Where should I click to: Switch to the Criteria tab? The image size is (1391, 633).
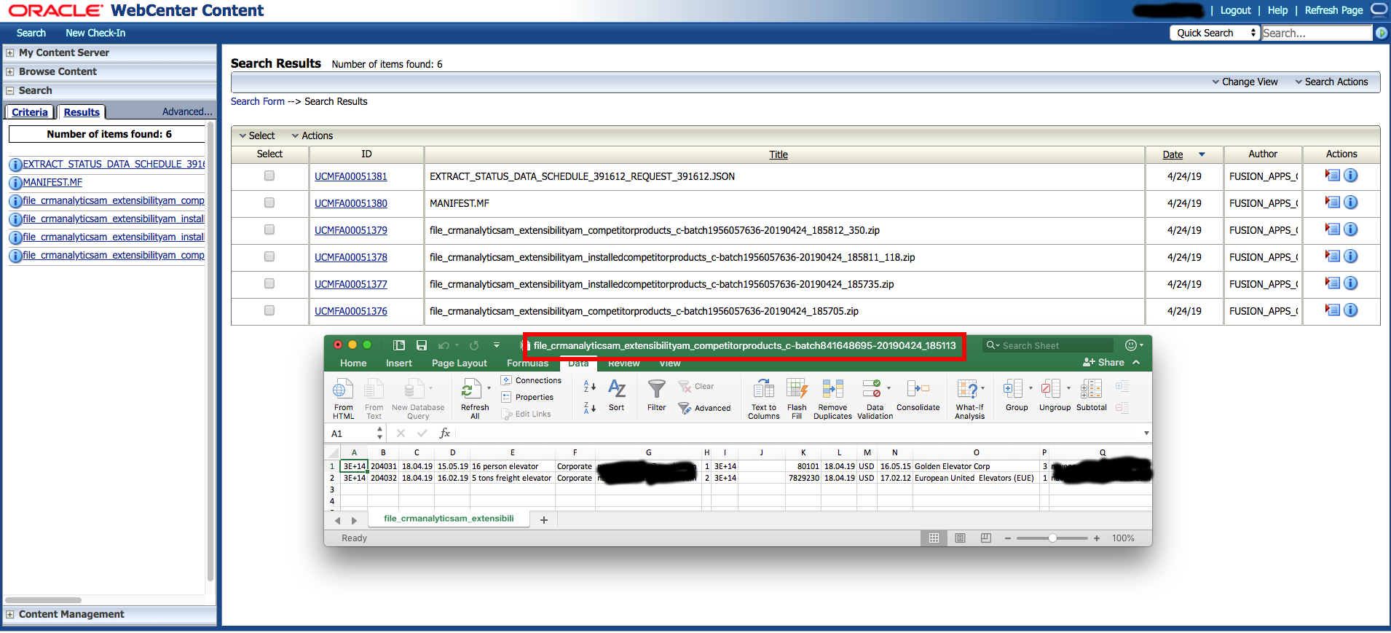[30, 112]
